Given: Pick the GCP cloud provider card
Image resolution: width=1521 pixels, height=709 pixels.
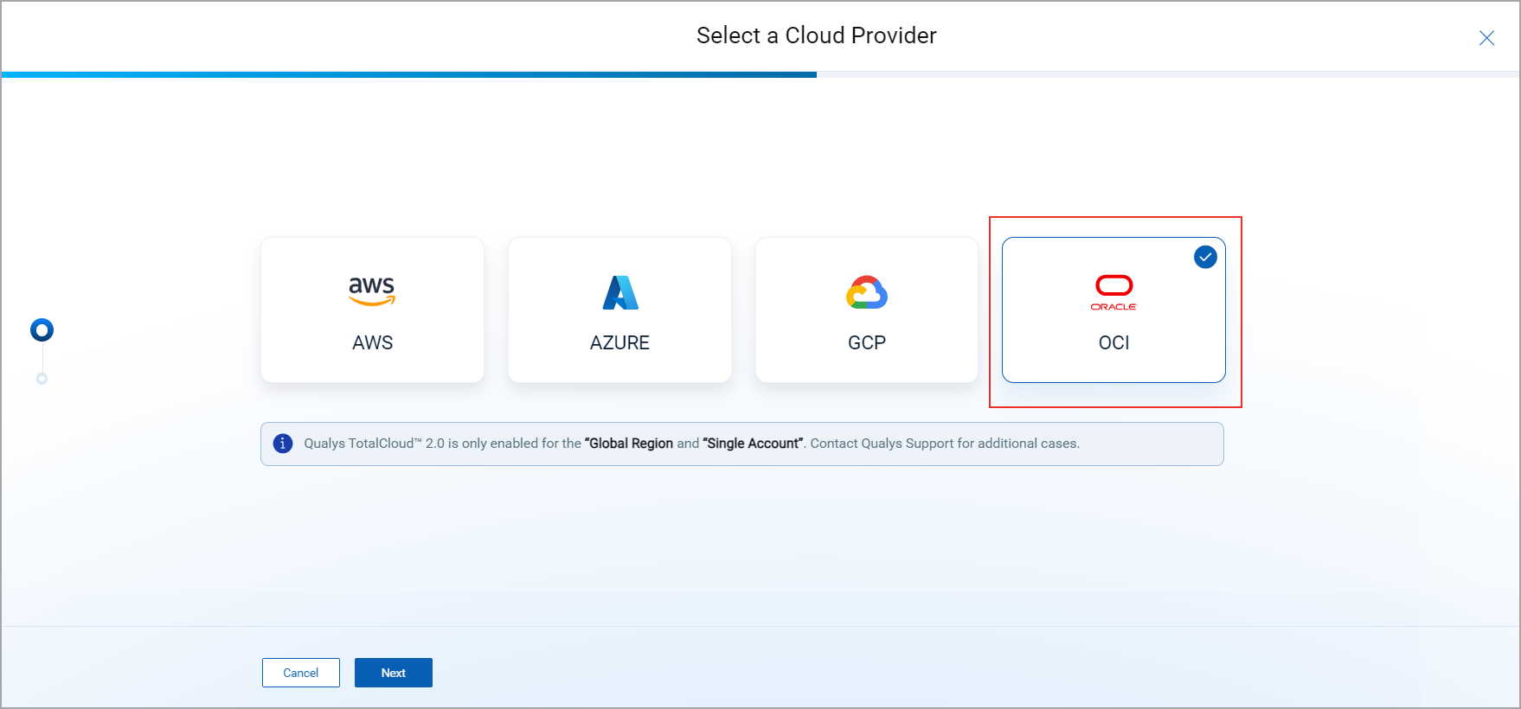Looking at the screenshot, I should [x=867, y=310].
